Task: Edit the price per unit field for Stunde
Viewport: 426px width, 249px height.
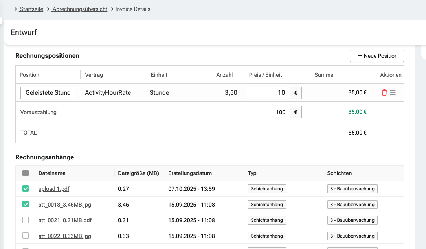Action: (268, 93)
